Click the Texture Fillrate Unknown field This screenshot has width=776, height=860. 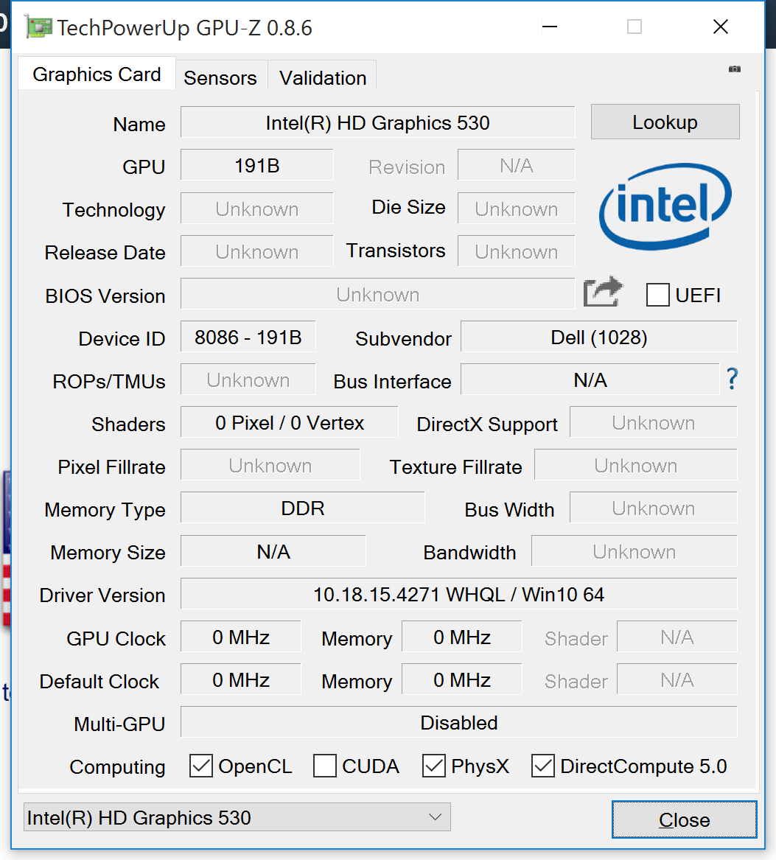point(635,465)
